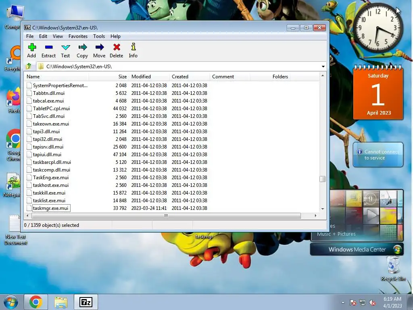Viewport: 413px width, 310px height.
Task: Open Google Chrome from the taskbar
Action: [x=36, y=302]
